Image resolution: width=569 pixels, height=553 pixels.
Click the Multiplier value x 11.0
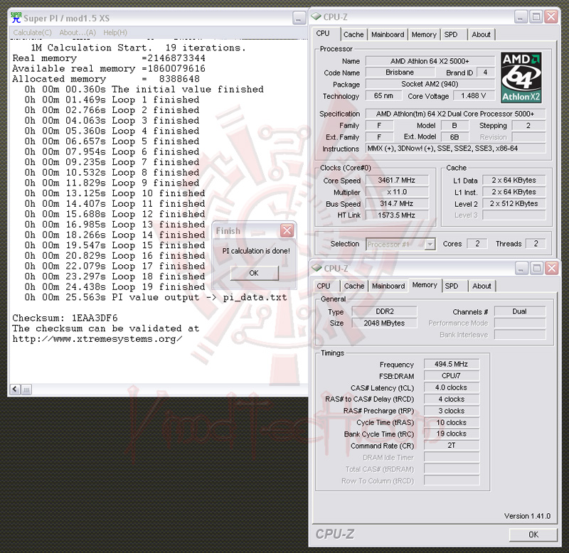tap(397, 192)
